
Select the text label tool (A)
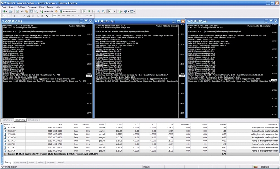[38, 16]
